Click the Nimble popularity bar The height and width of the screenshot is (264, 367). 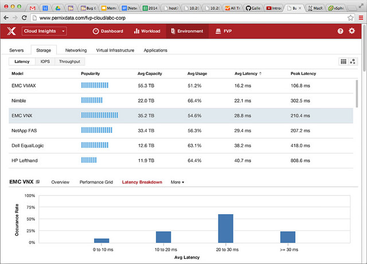click(x=92, y=100)
